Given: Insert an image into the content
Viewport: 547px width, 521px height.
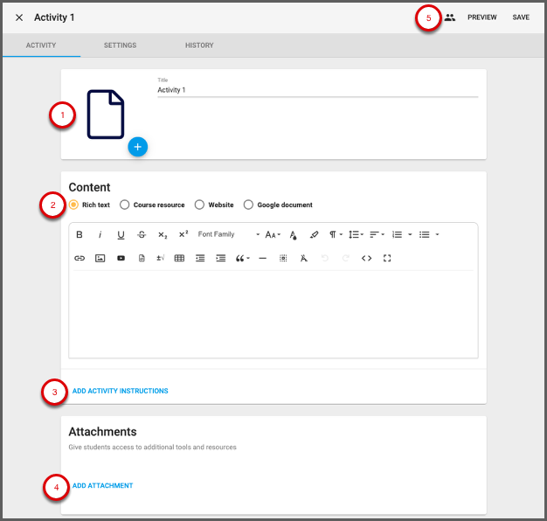Looking at the screenshot, I should click(100, 259).
